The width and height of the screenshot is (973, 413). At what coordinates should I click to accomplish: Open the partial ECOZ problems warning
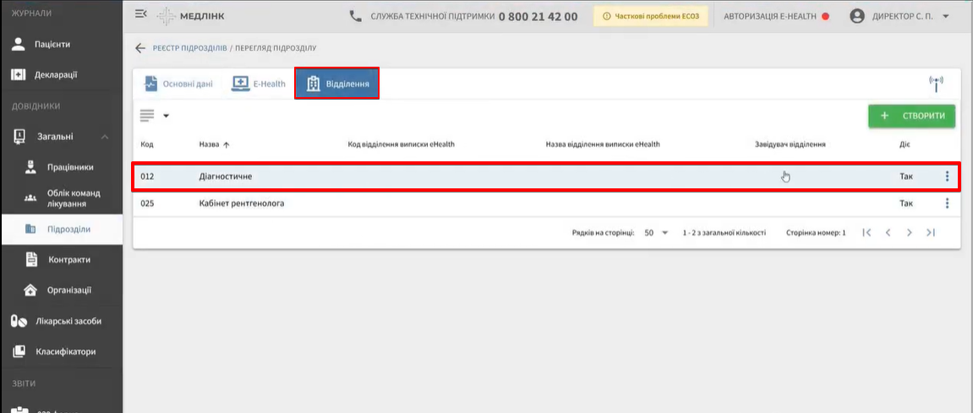pos(651,16)
